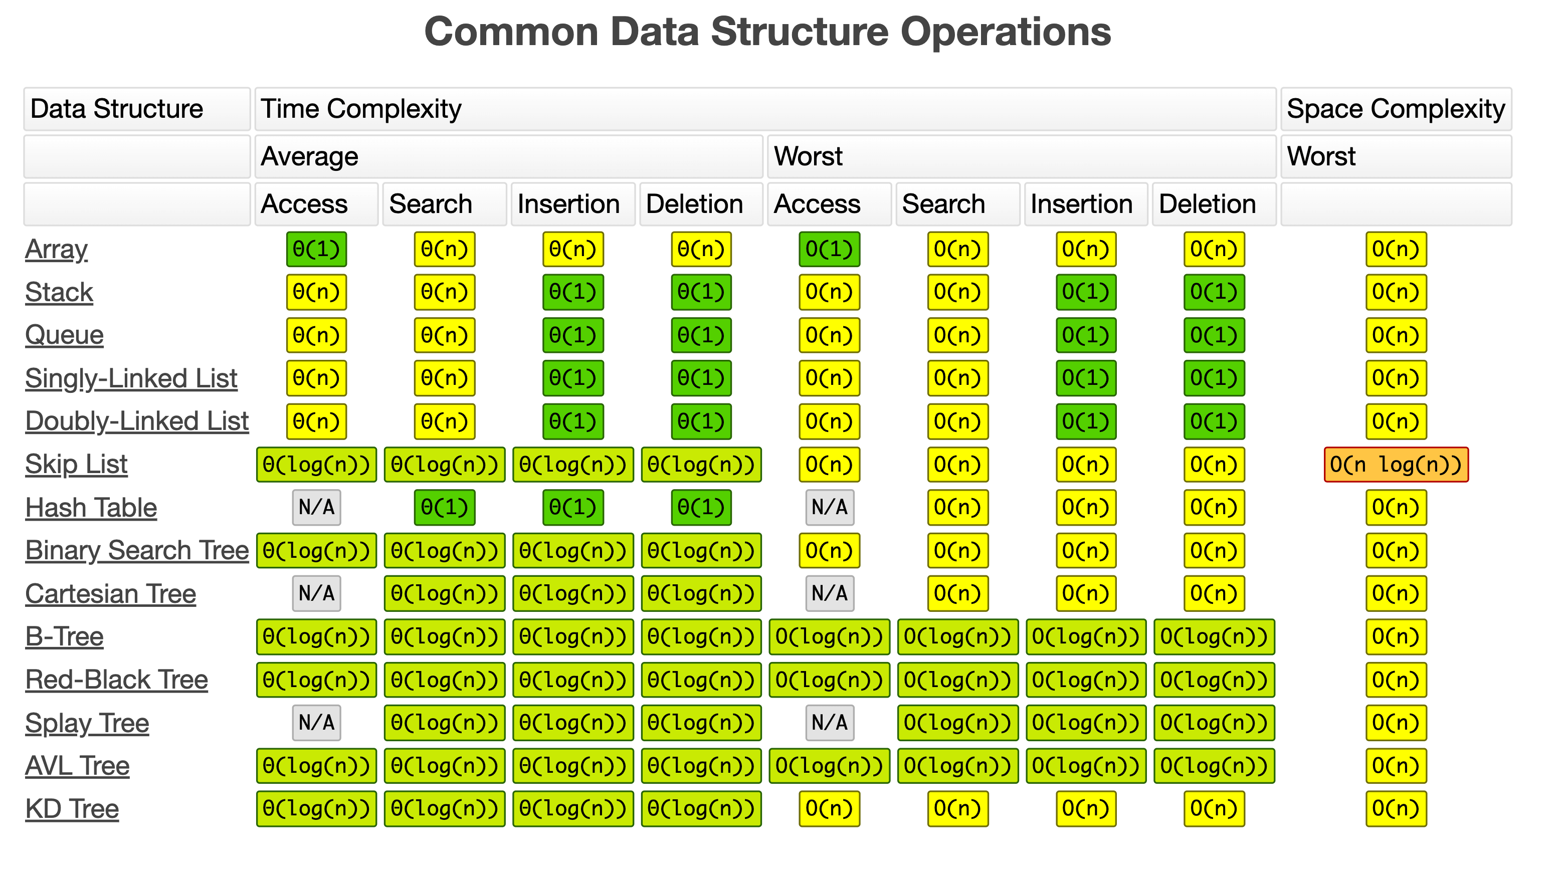Open the Hash Table link
This screenshot has width=1564, height=880.
point(91,508)
